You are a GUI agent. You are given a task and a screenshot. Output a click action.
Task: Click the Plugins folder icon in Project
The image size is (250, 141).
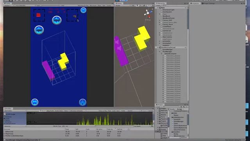click(x=160, y=121)
